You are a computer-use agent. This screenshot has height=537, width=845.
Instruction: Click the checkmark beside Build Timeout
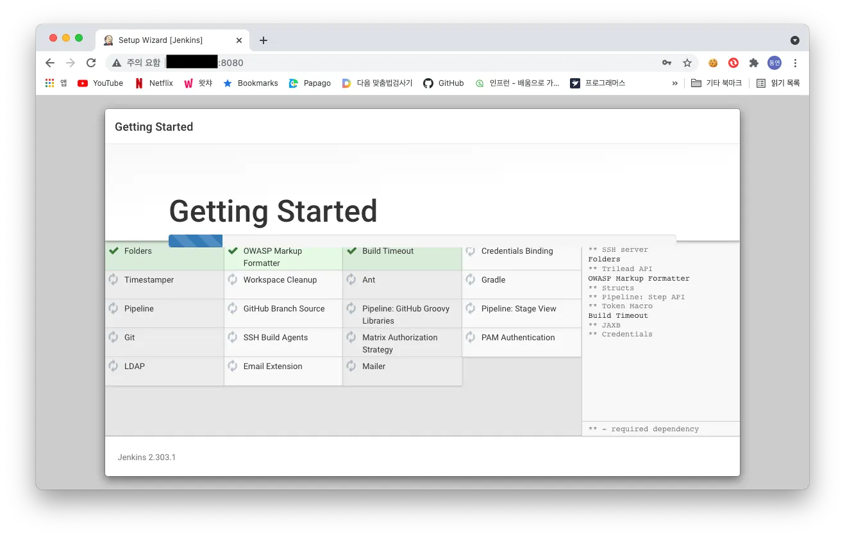(x=351, y=251)
